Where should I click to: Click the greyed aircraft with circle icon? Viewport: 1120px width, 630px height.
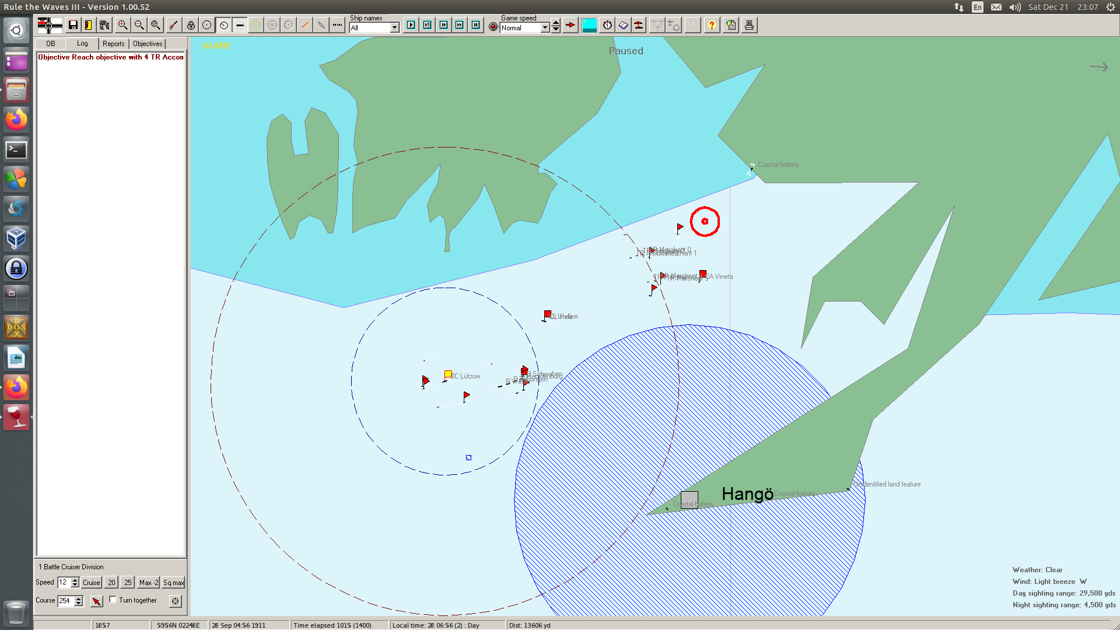[674, 25]
